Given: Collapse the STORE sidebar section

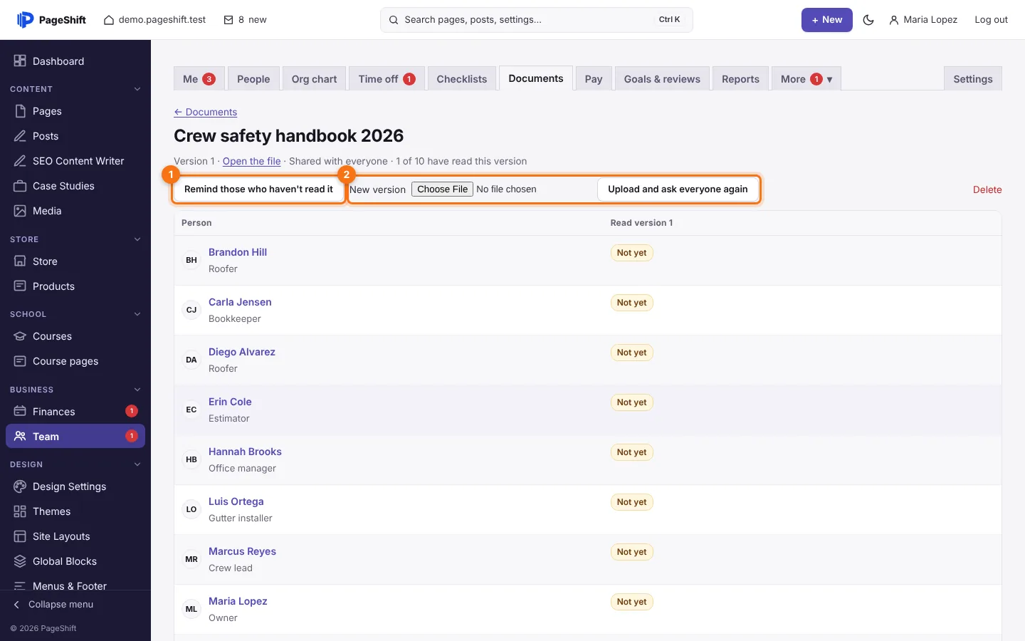Looking at the screenshot, I should point(137,239).
